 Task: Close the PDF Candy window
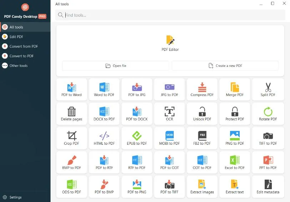click(x=284, y=3)
